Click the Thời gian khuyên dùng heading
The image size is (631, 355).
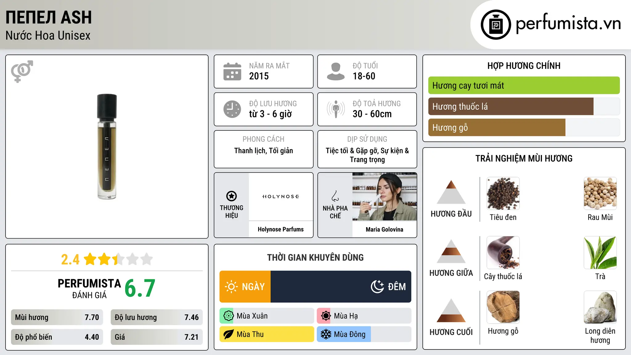click(x=315, y=257)
